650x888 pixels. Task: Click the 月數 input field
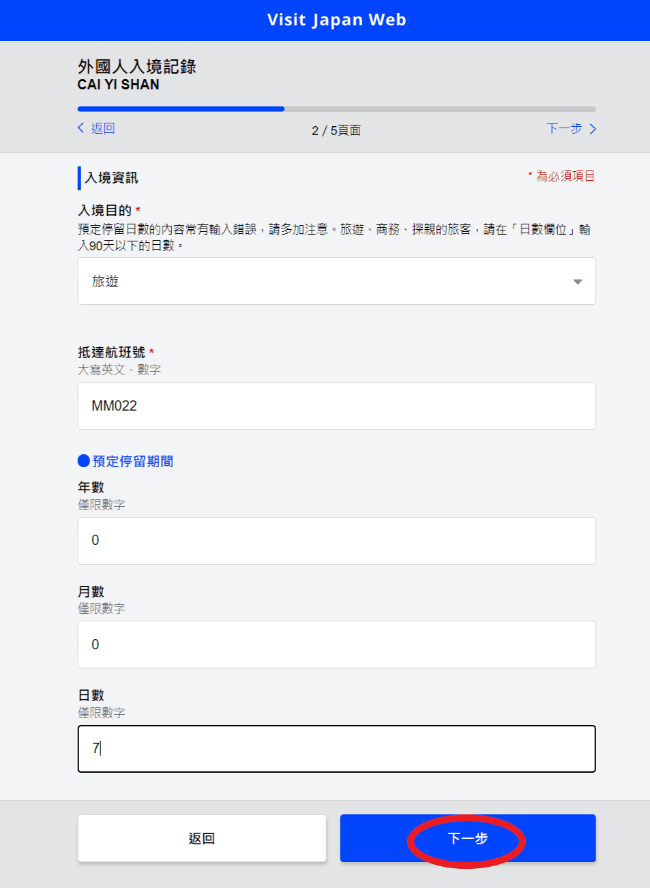[336, 645]
